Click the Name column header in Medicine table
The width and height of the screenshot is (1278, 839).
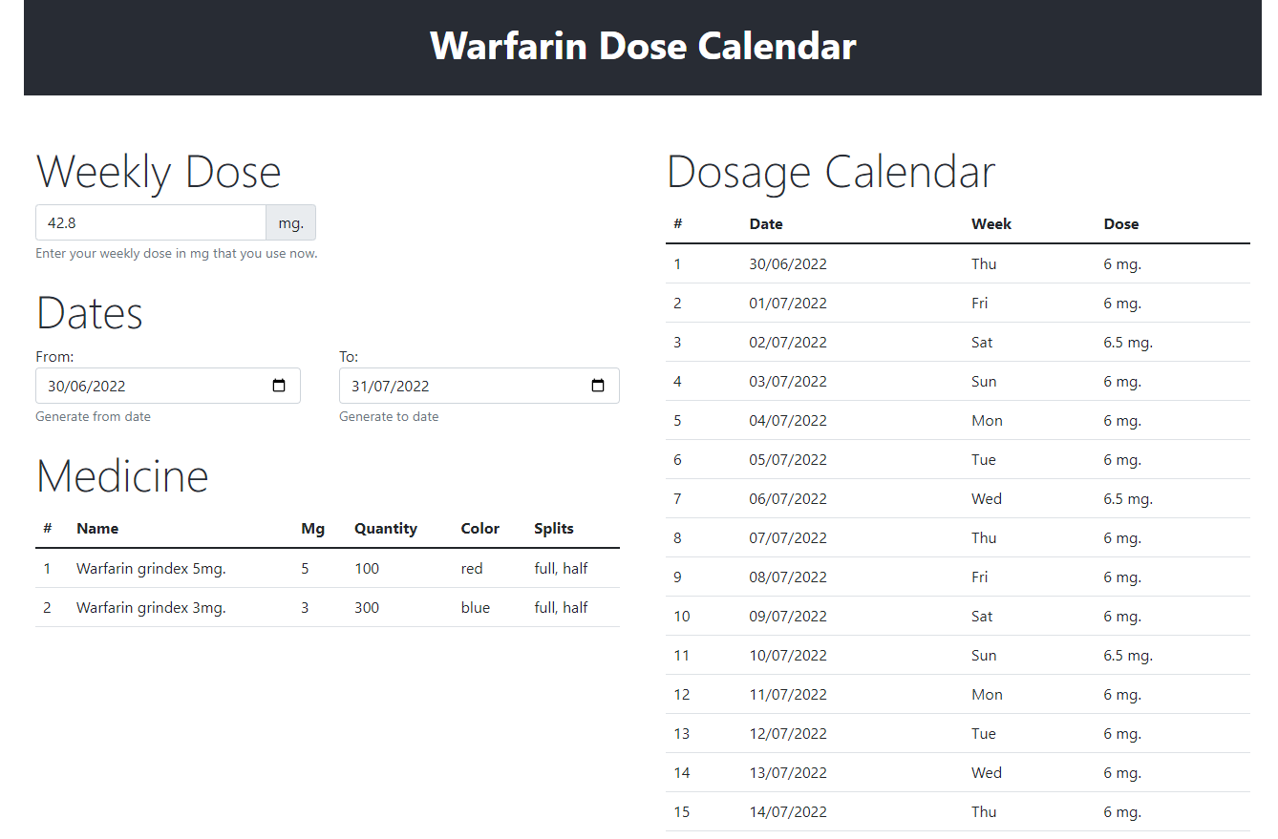(97, 529)
